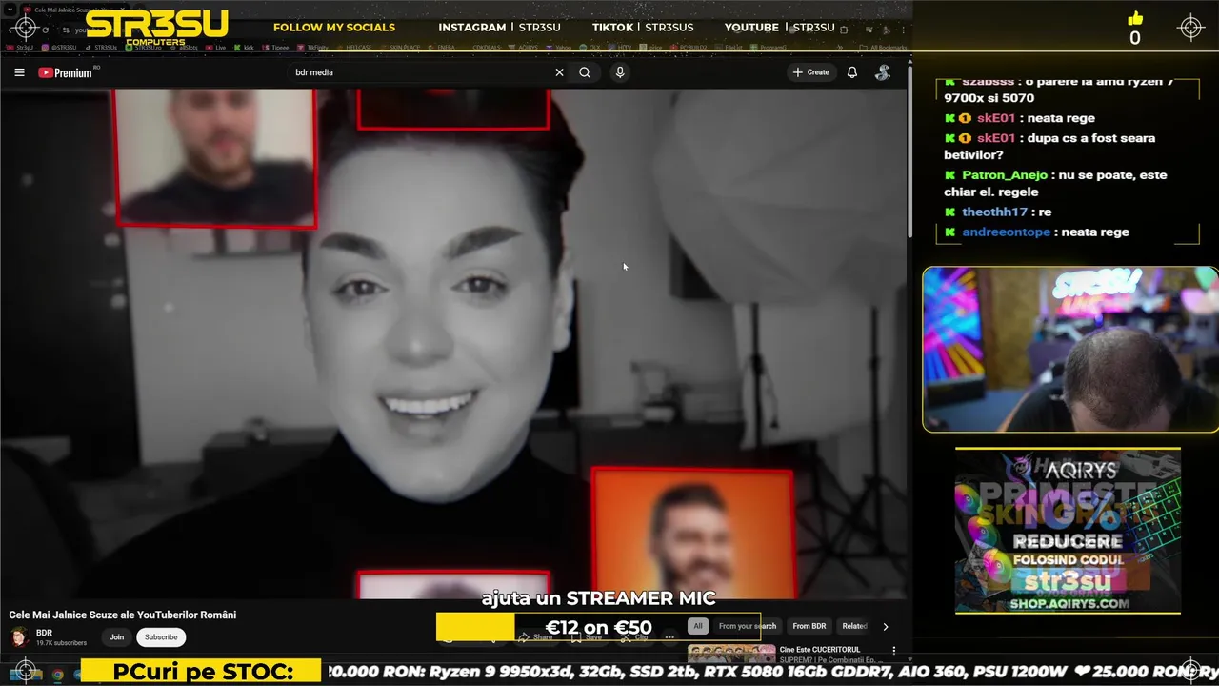The width and height of the screenshot is (1219, 686).
Task: Select the partially visible 'Related' chip
Action: (x=854, y=626)
